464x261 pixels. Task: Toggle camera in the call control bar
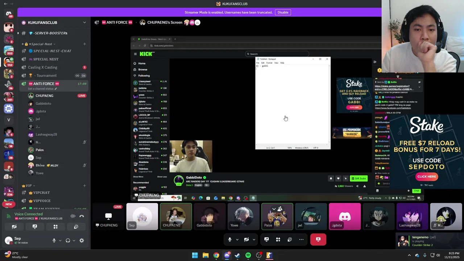point(246,239)
